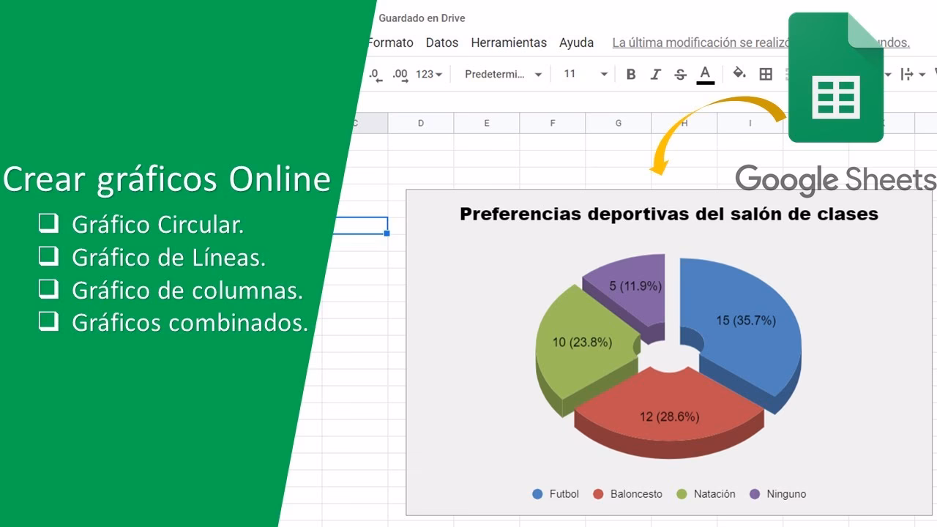Toggle Bold formatting in the toolbar
This screenshot has height=527, width=937.
coord(631,74)
